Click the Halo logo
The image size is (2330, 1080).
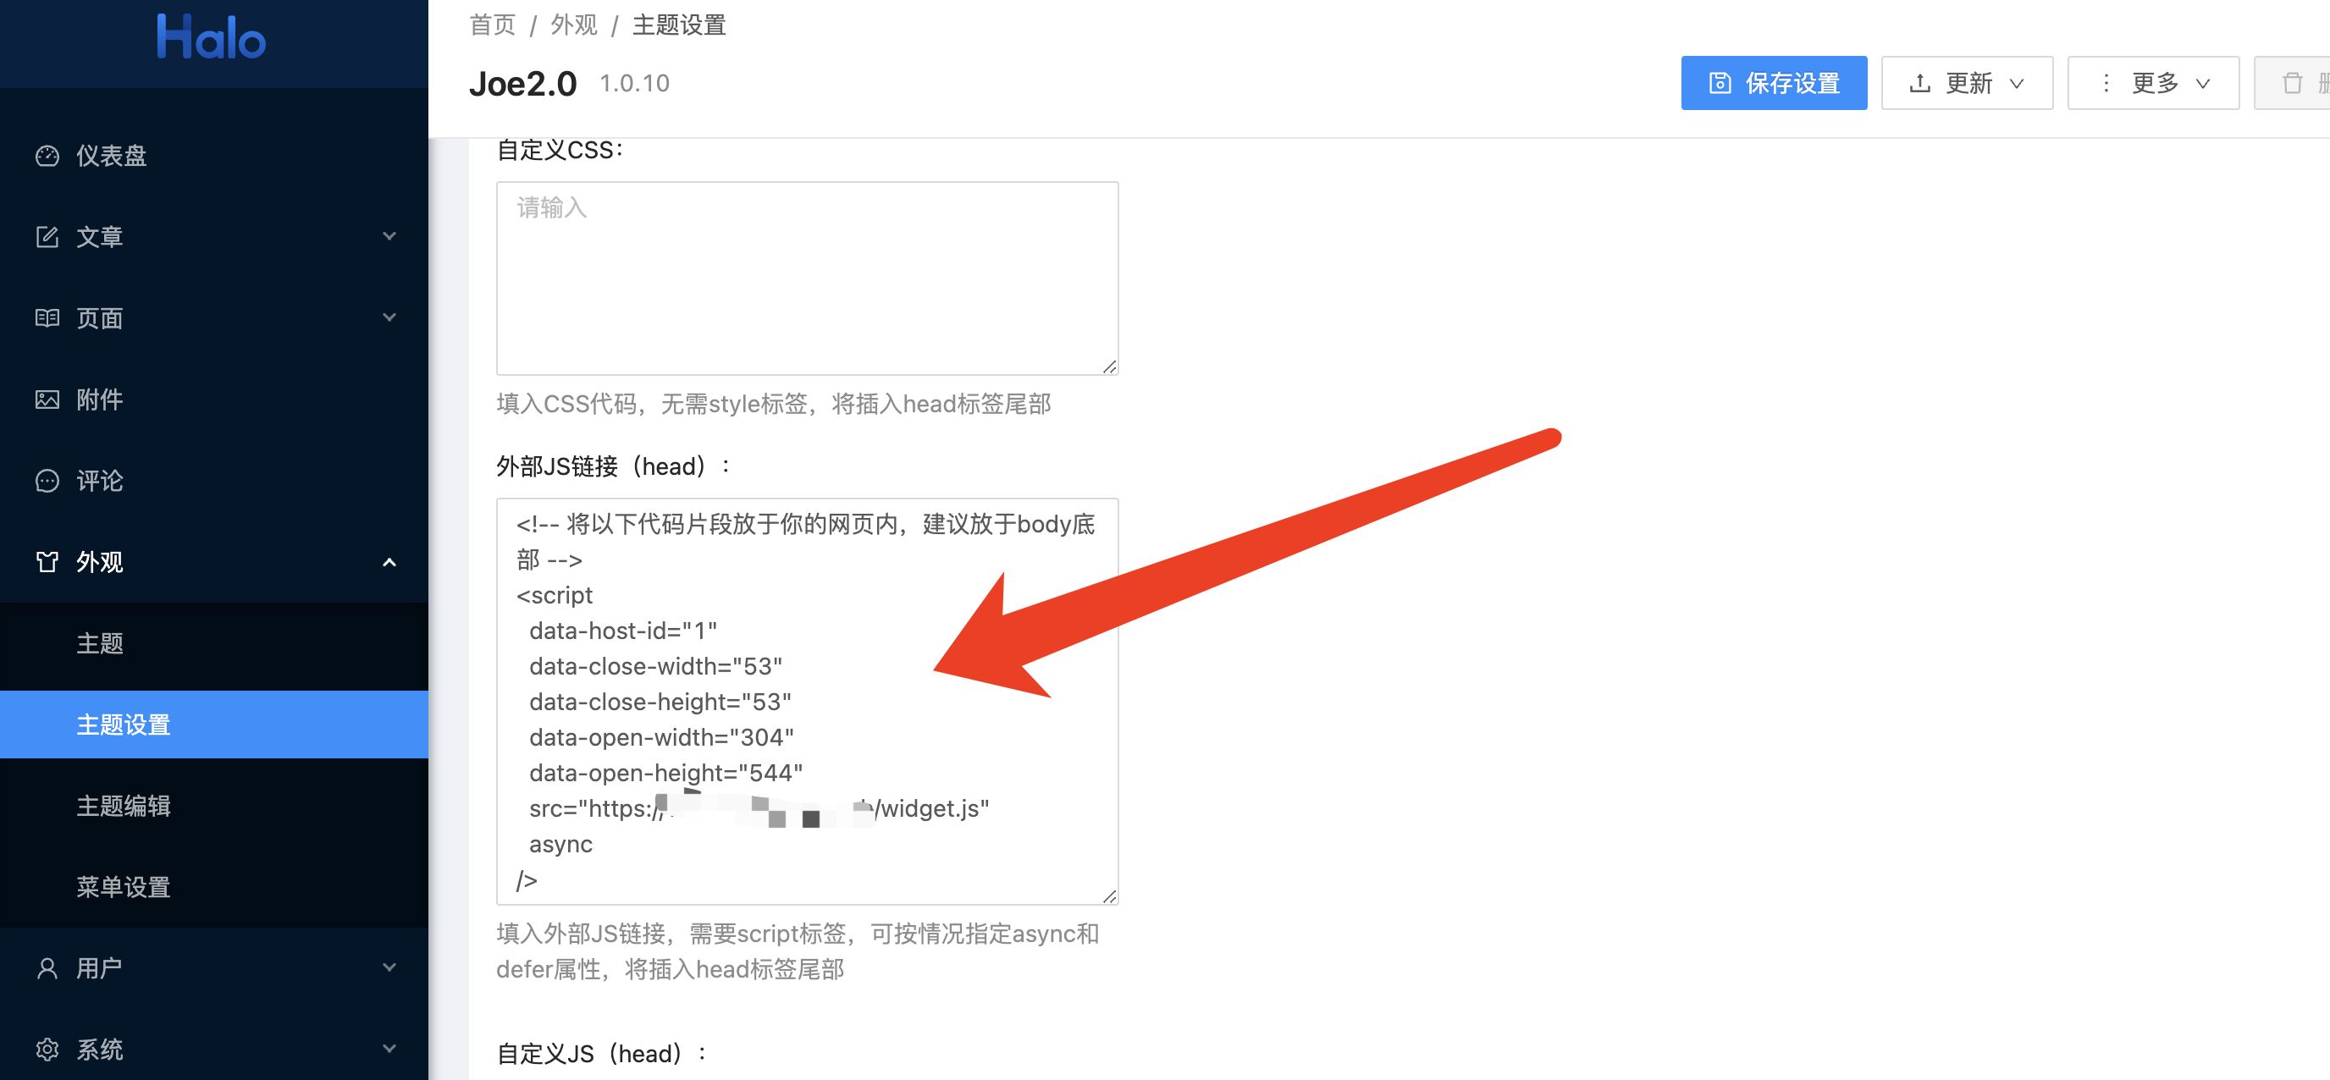211,37
